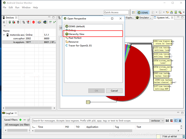Image resolution: width=186 pixels, height=139 pixels.
Task: Toggle LogCat Scroll Lock arrow
Action: click(180, 121)
